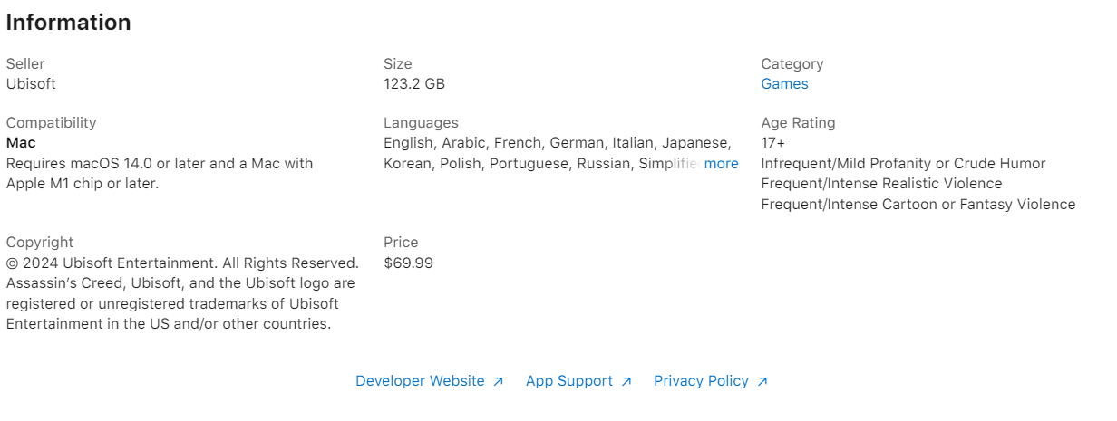
Task: Click the Age Rating label
Action: (798, 123)
